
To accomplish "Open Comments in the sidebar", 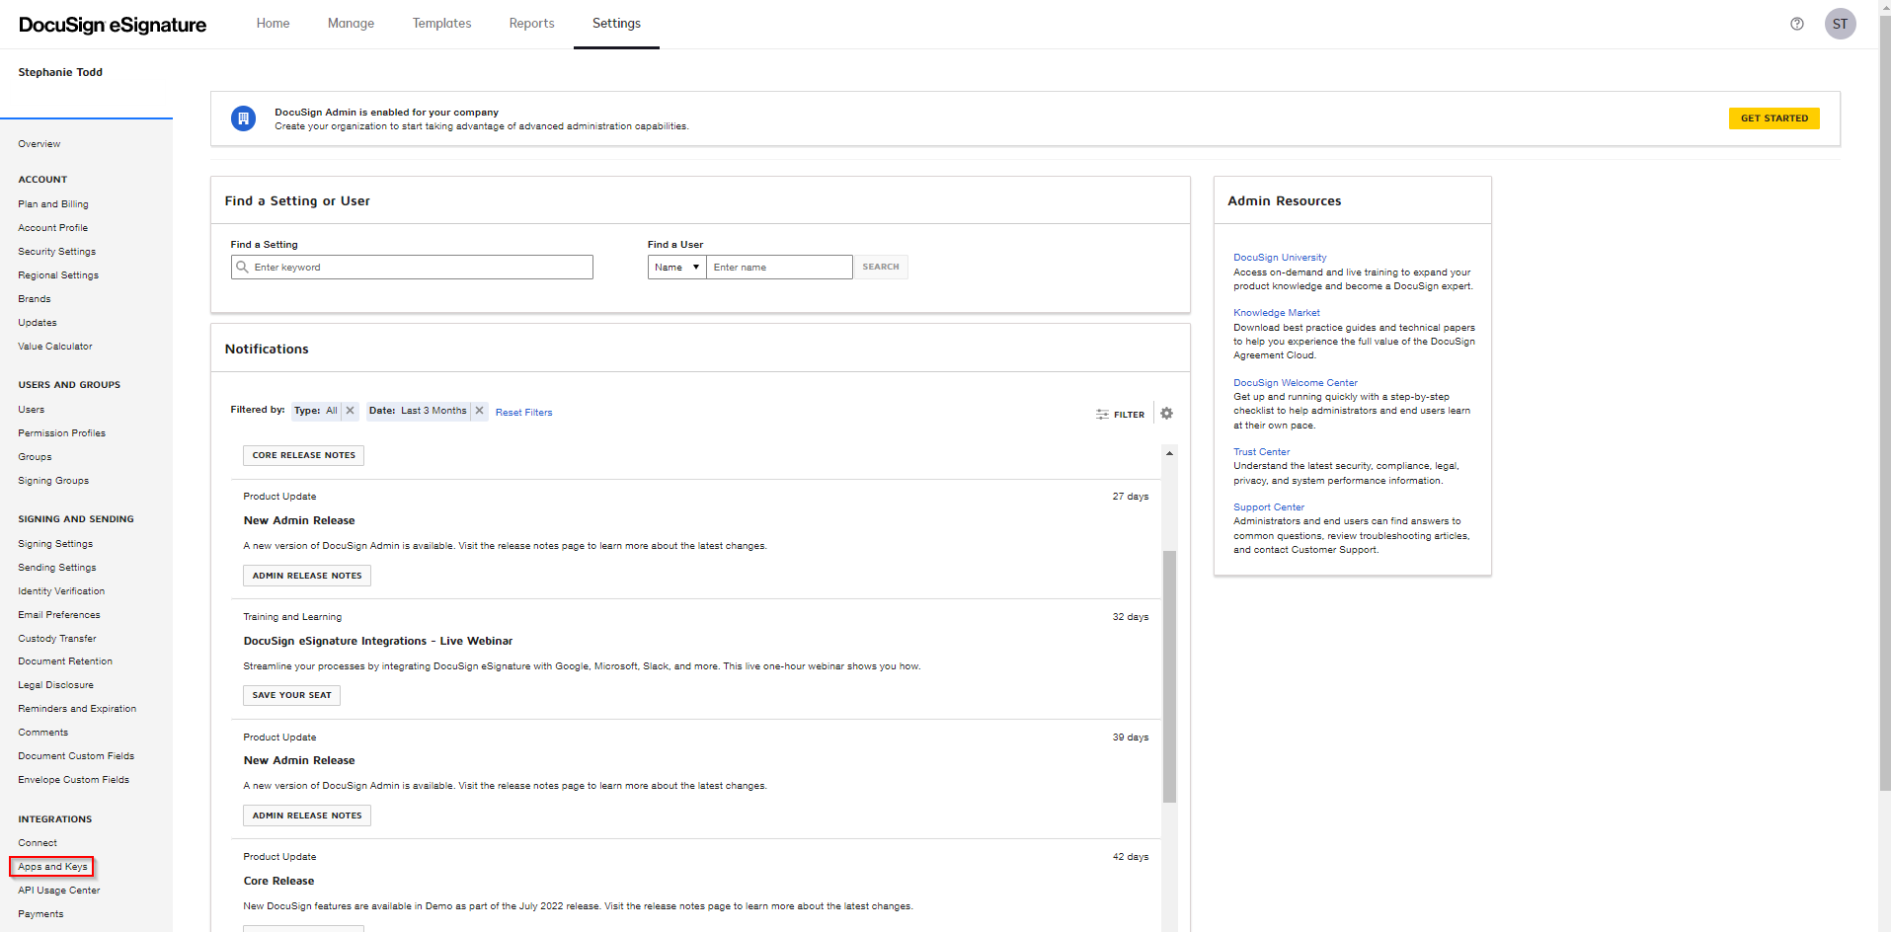I will point(43,733).
